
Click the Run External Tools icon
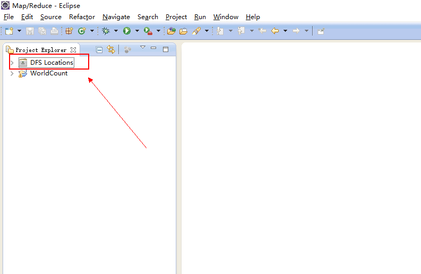(x=148, y=31)
